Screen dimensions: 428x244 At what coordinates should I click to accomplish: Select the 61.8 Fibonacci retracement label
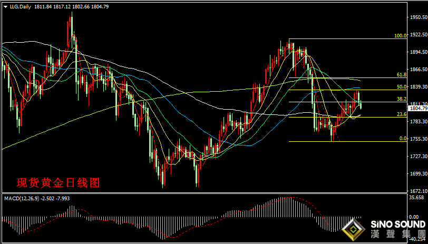(402, 75)
